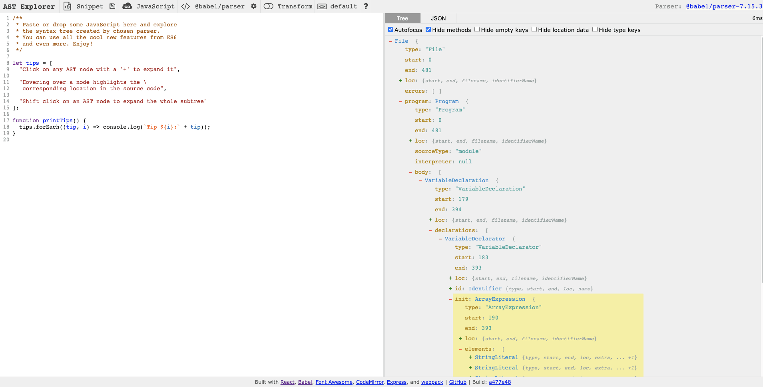Enable Hide location data checkbox
Screen dimensions: 763x387
(x=534, y=30)
